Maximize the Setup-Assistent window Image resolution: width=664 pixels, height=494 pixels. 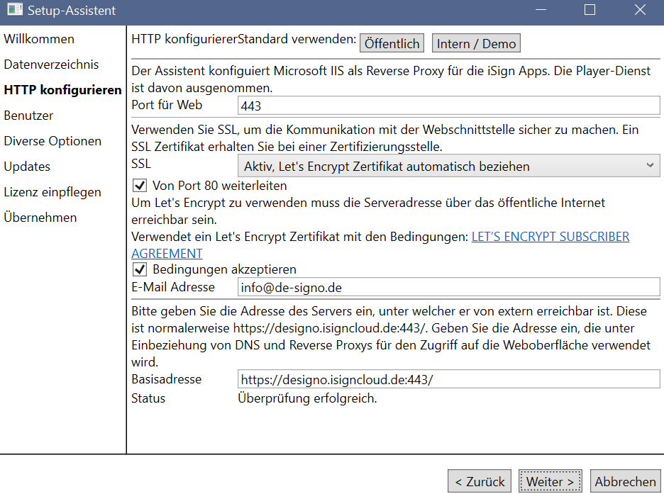point(590,10)
